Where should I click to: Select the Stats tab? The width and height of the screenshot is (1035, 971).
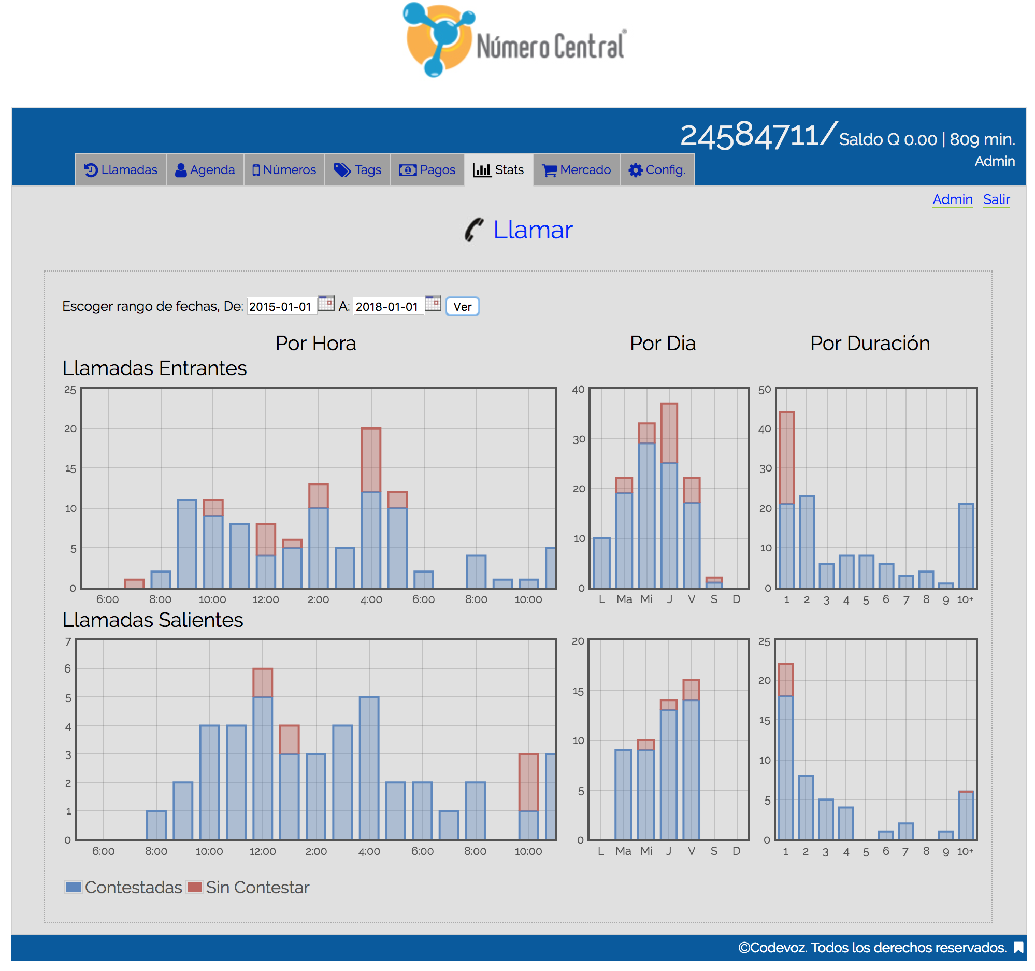pyautogui.click(x=498, y=170)
